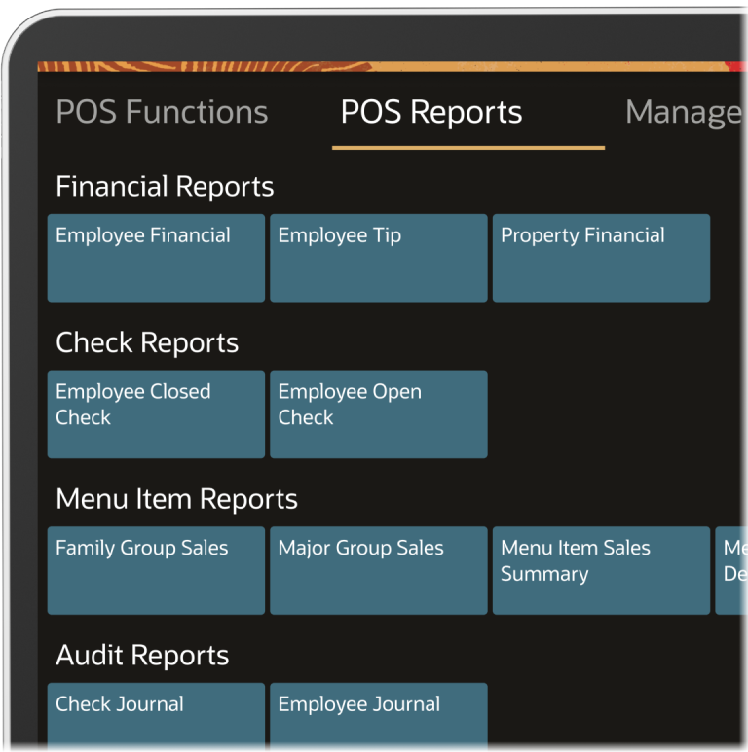View the Employee Journal report
Viewport: 748px width, 752px height.
point(378,715)
